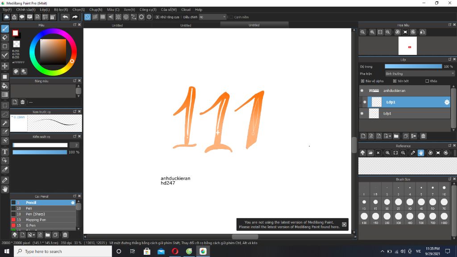Add a new layer in Lớp panel
Screen dimensions: 457x257
(x=363, y=136)
